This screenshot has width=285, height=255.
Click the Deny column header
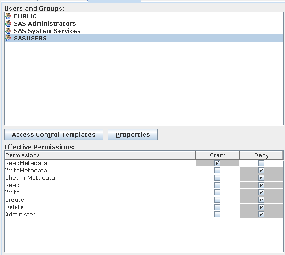point(261,155)
